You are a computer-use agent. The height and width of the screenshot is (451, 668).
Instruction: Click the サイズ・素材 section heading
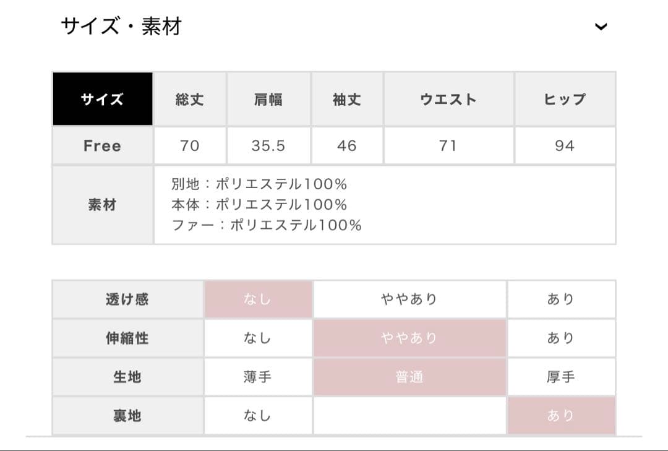tap(121, 27)
